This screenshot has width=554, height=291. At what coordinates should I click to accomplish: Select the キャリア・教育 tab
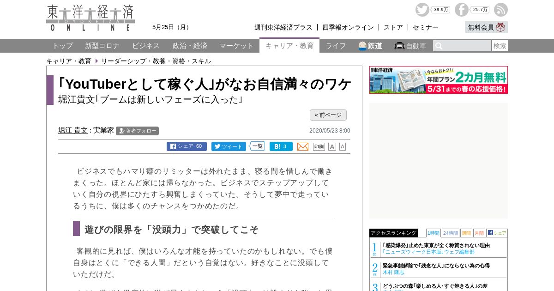coord(289,46)
